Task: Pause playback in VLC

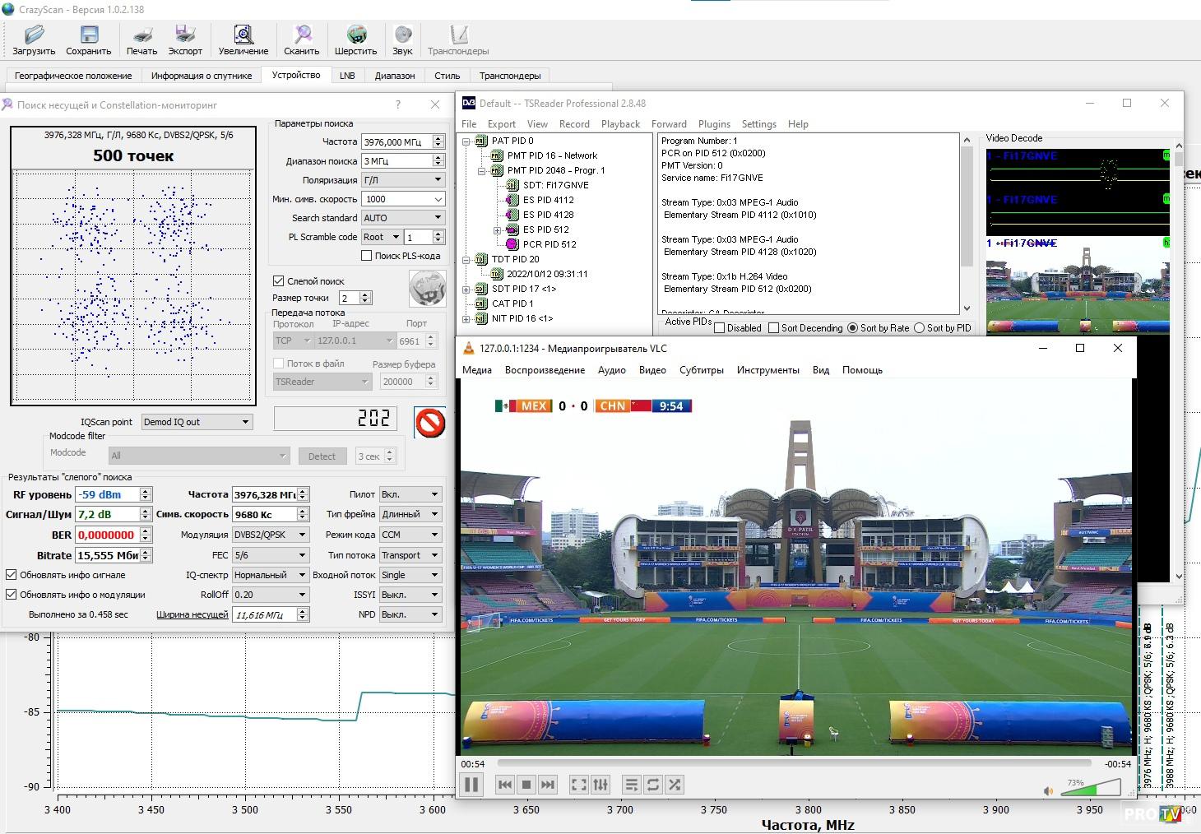Action: (x=471, y=785)
